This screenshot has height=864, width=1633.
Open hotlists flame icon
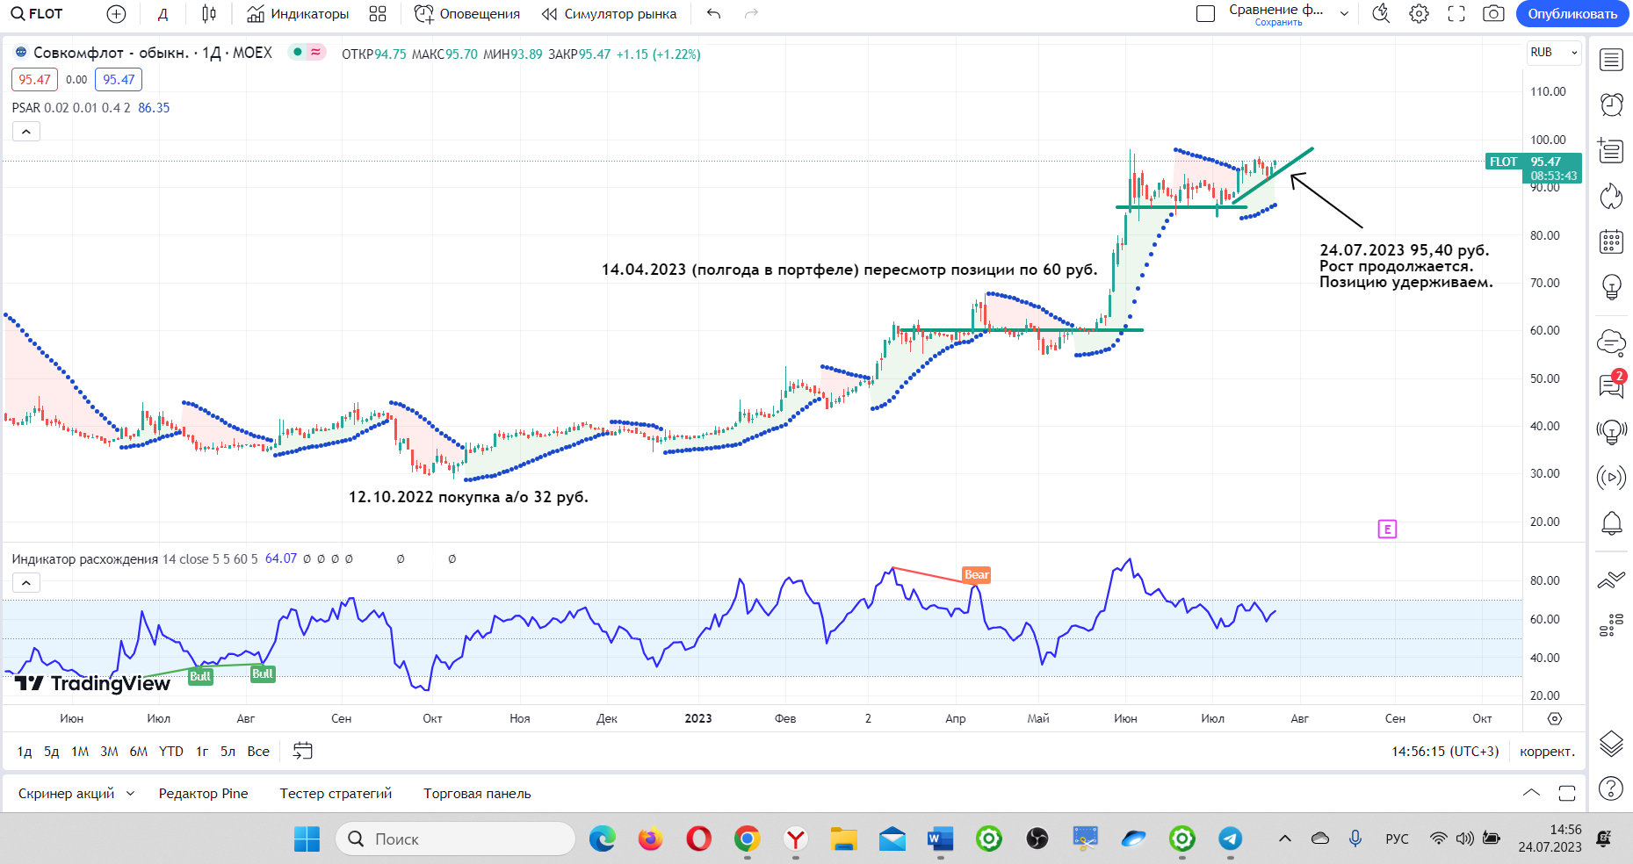point(1611,196)
